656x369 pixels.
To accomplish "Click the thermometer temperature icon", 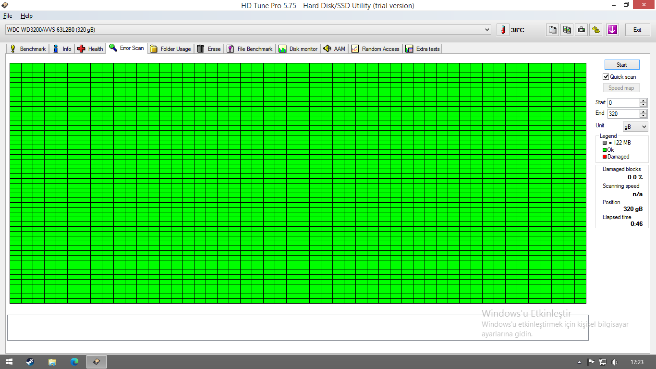I will [x=503, y=30].
